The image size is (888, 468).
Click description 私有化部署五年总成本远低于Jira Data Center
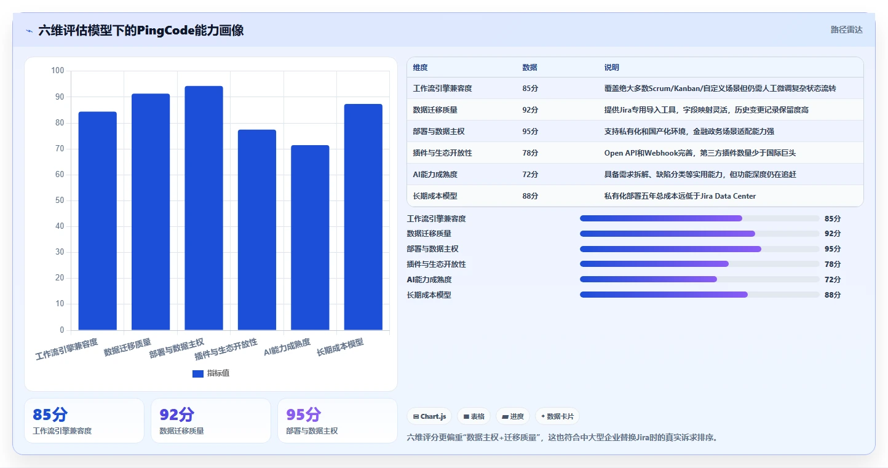pos(680,196)
